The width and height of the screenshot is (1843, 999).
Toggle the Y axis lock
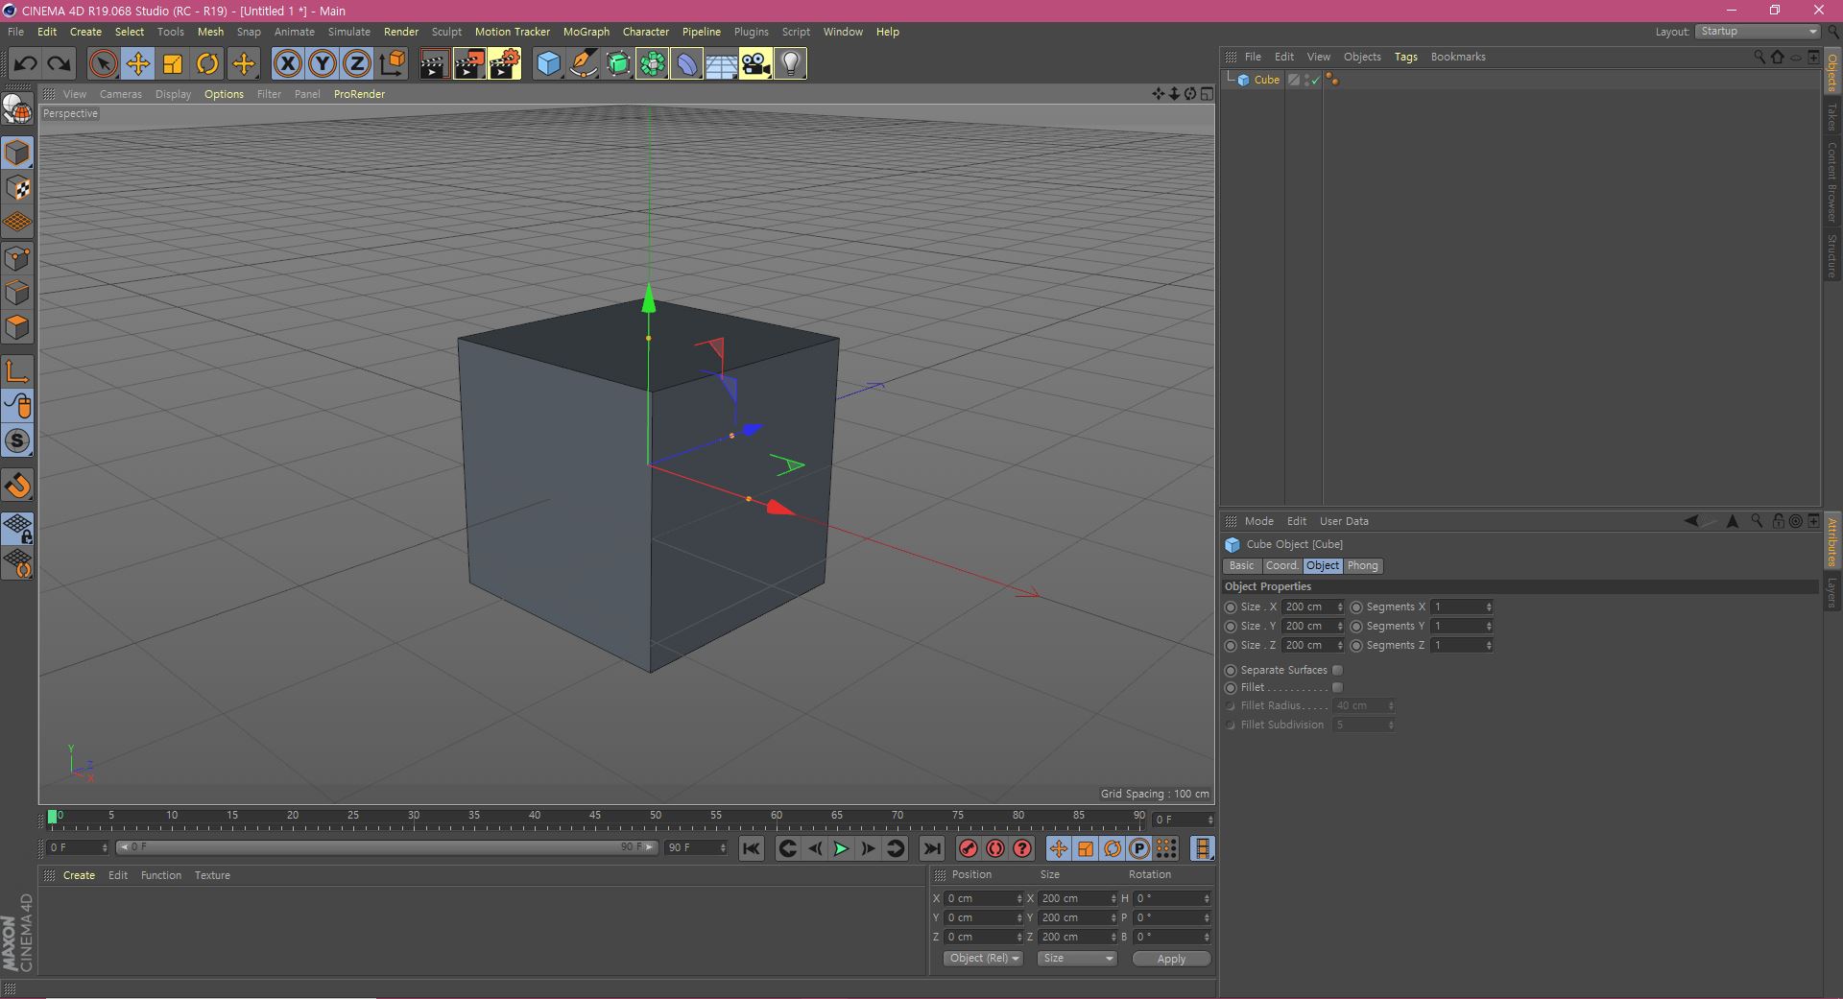pos(323,64)
